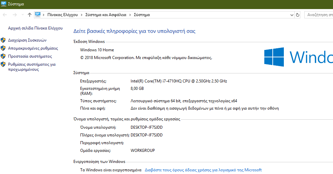Click shield icon beside Ρυθμίσεις συστήματος για προχωρημένους
This screenshot has height=174, width=333.
click(3, 64)
